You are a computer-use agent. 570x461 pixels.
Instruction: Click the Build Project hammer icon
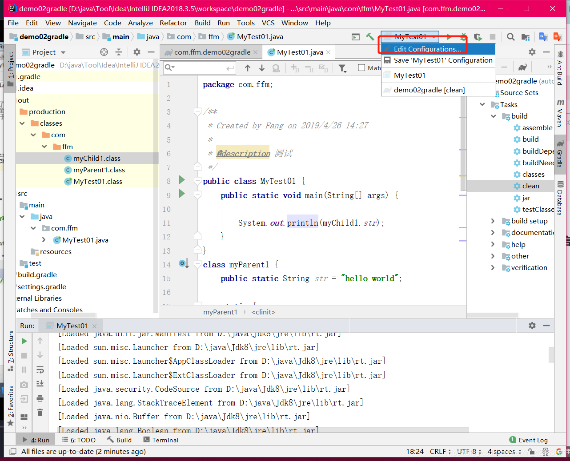point(370,37)
